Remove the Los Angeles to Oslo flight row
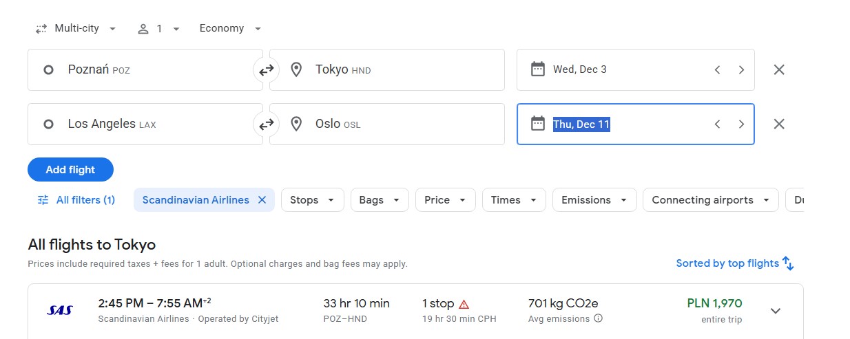The width and height of the screenshot is (850, 339). (x=779, y=124)
